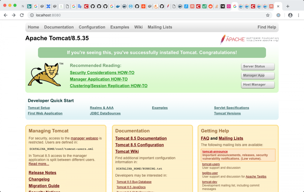This screenshot has height=192, width=304.
Task: Open the tomcat-users mailing list link
Action: click(211, 164)
